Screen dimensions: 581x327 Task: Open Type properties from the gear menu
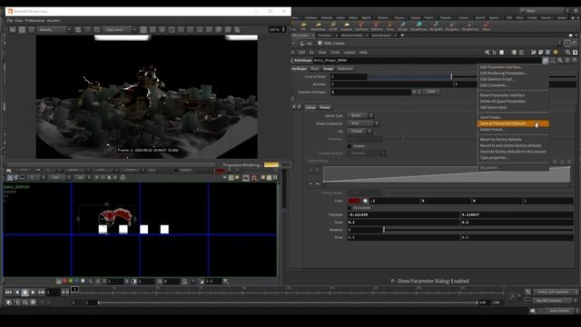[494, 157]
